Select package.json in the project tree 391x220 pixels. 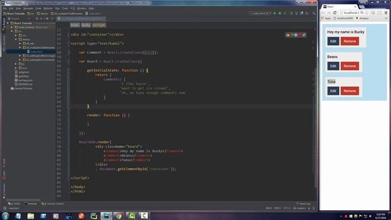pos(23,80)
